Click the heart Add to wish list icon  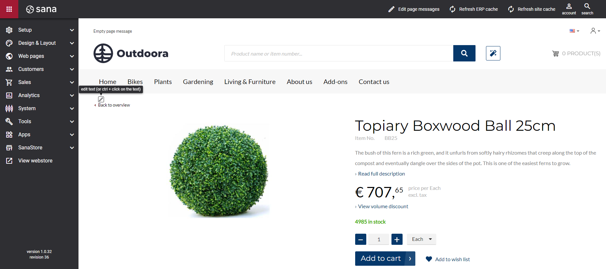pos(429,259)
